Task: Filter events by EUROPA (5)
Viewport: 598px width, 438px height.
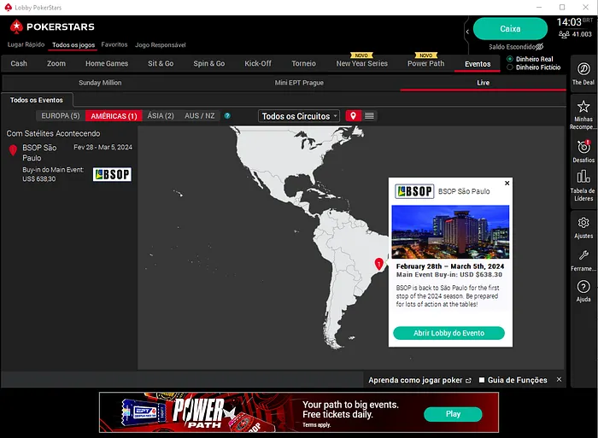Action: pos(61,116)
